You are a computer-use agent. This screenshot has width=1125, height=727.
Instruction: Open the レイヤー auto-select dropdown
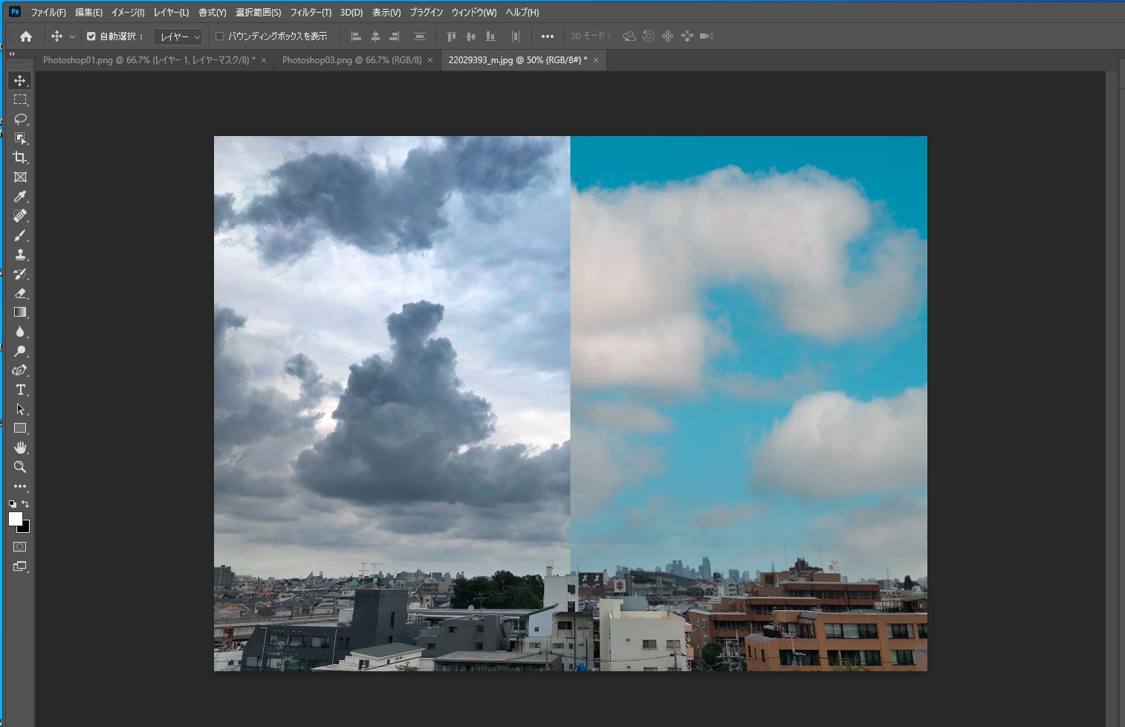(178, 36)
